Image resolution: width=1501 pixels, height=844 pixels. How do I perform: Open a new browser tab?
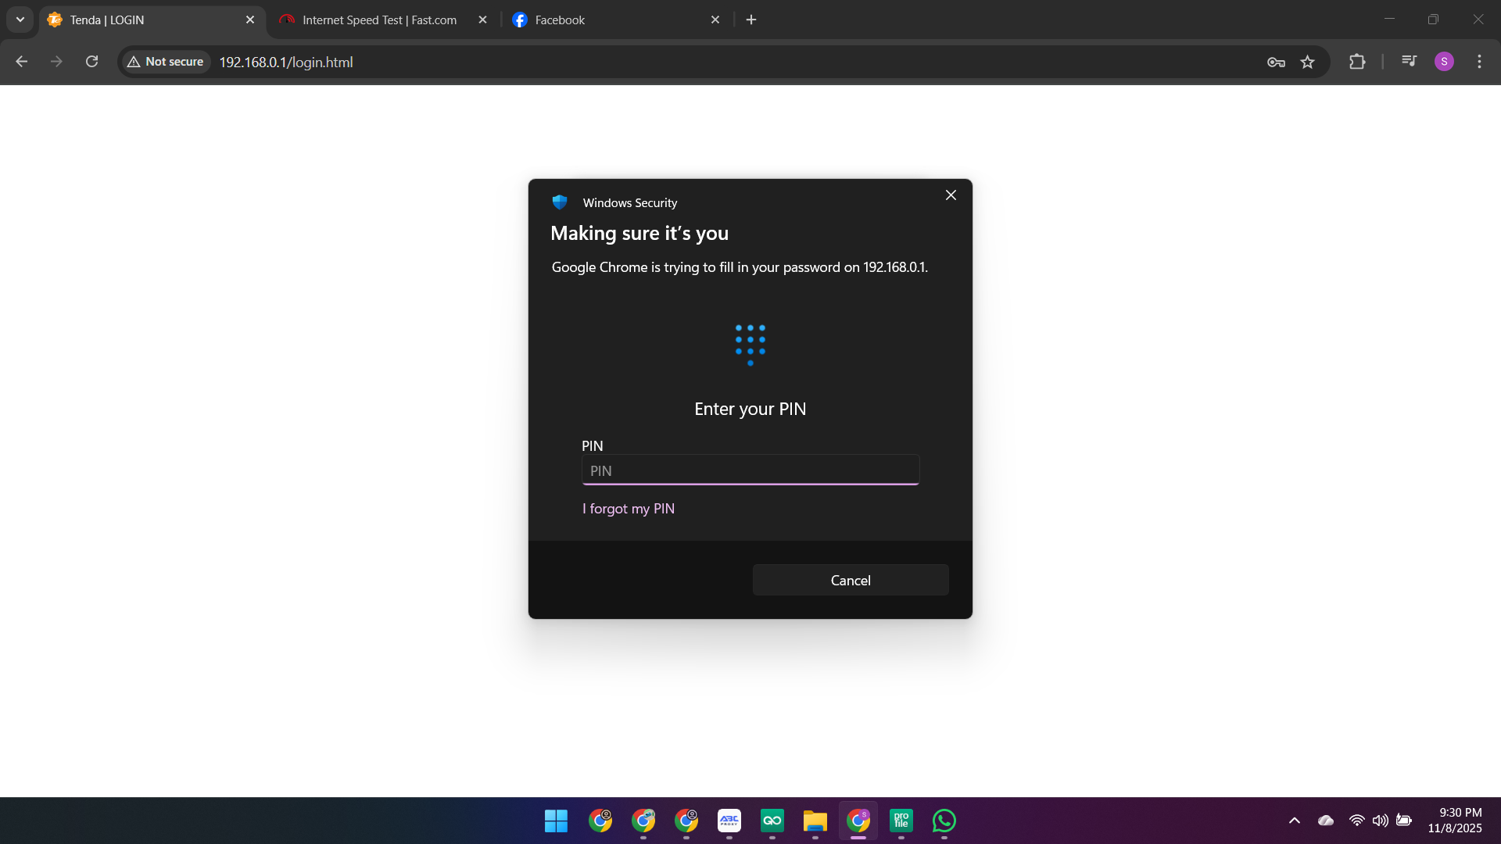point(751,20)
